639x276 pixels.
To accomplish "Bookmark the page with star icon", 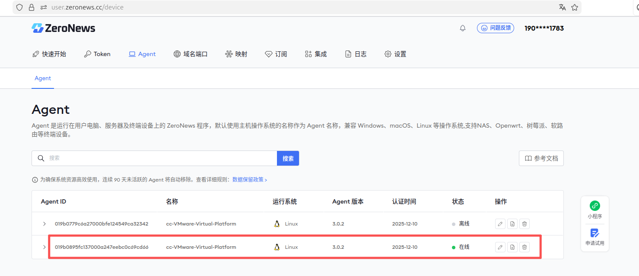I will 575,7.
